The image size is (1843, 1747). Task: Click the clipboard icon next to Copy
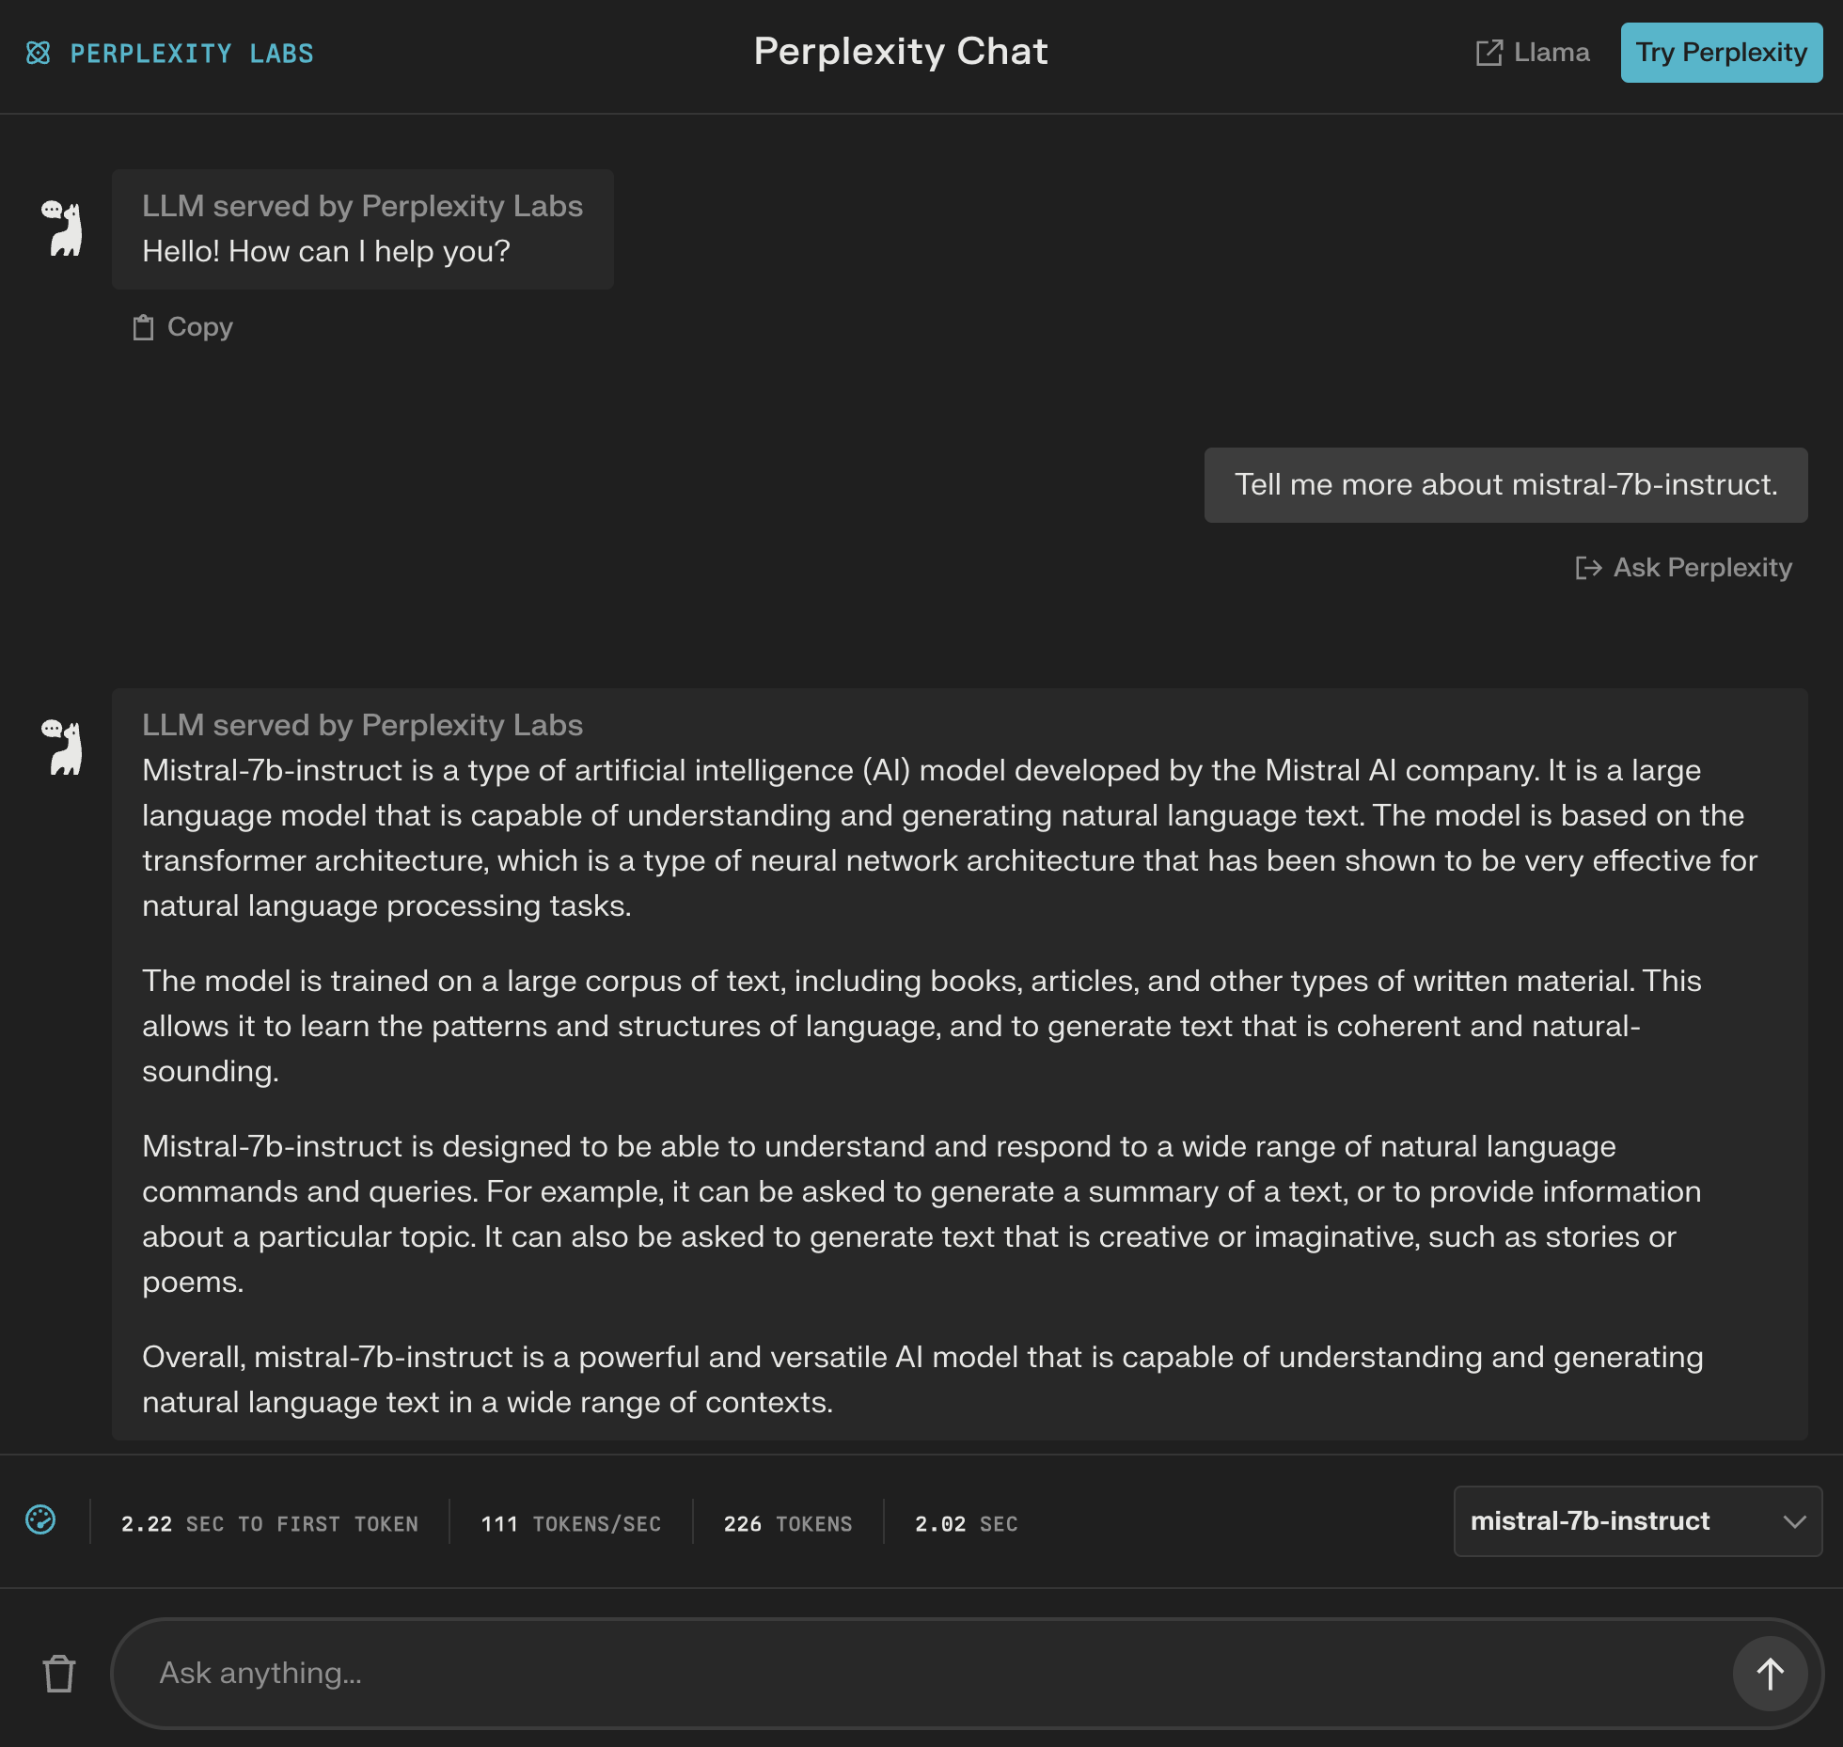tap(143, 327)
